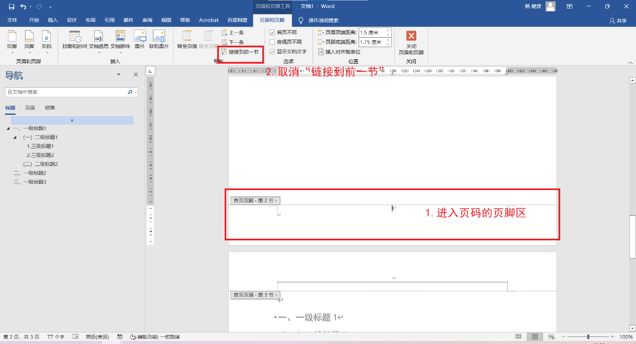The image size is (636, 344).
Task: Switch to the 视图 (View) tab
Action: pyautogui.click(x=166, y=21)
